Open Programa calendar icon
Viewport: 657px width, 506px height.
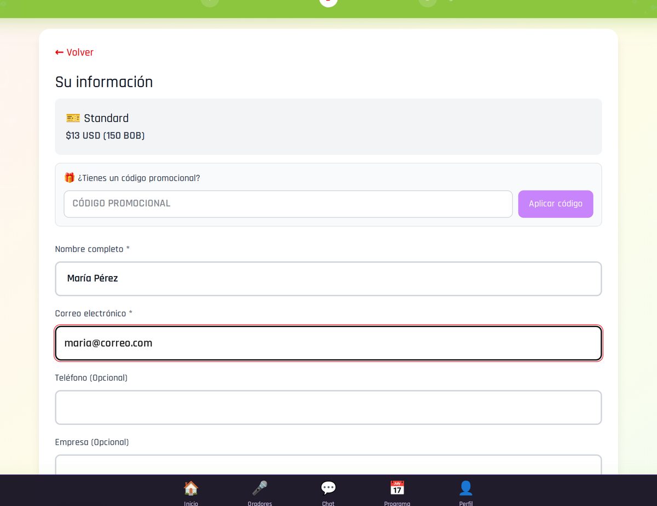pos(397,488)
